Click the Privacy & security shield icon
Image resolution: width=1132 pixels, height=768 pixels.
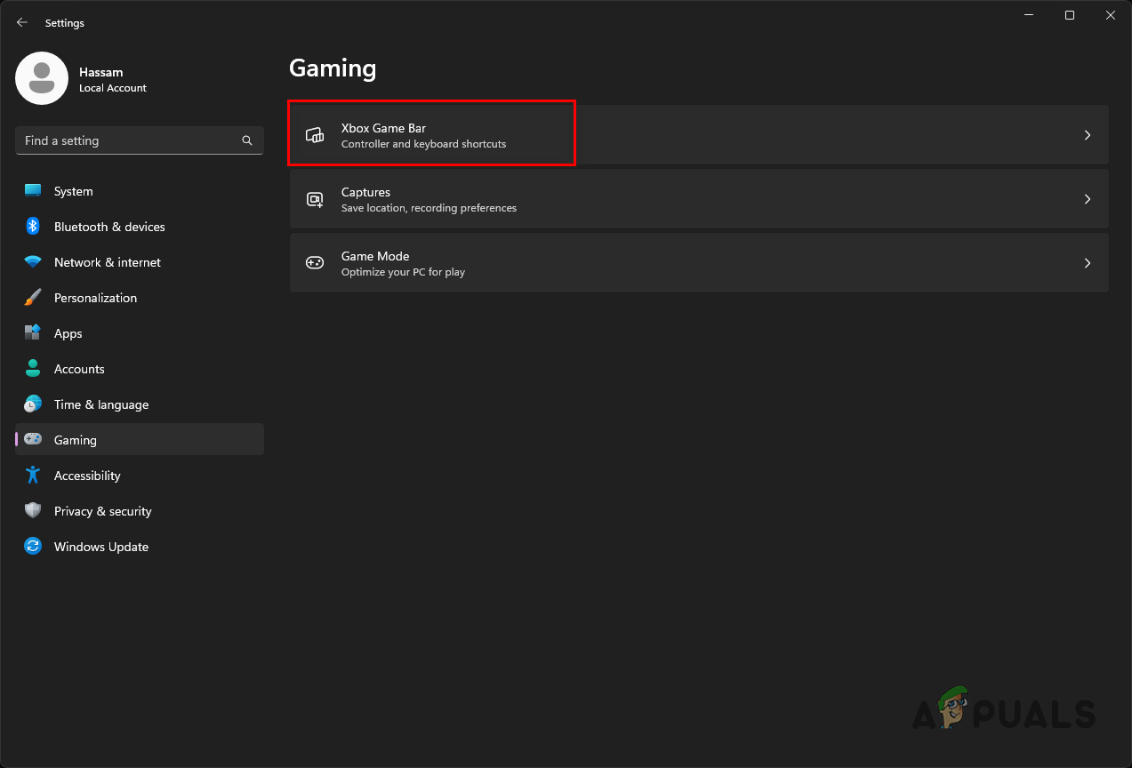[33, 511]
